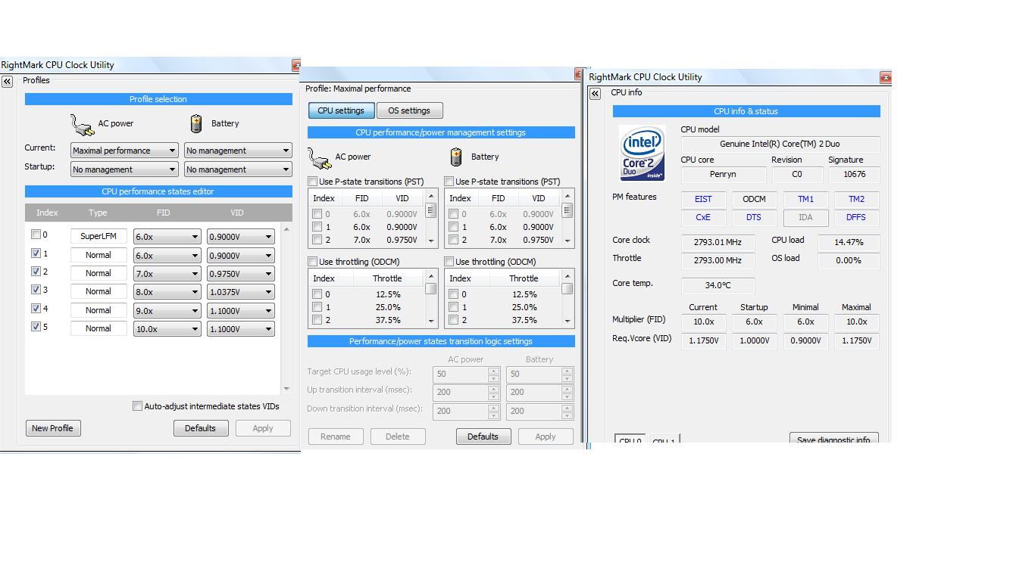The width and height of the screenshot is (1035, 581).
Task: Click Save diagnostic info button
Action: [833, 438]
